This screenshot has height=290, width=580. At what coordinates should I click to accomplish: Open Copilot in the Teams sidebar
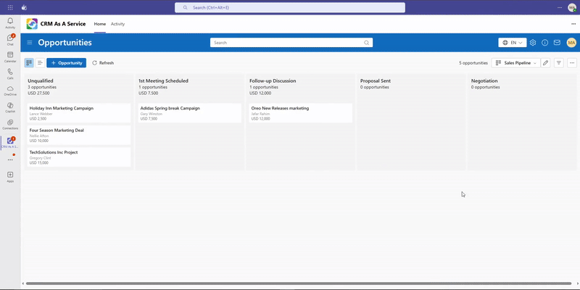10,107
